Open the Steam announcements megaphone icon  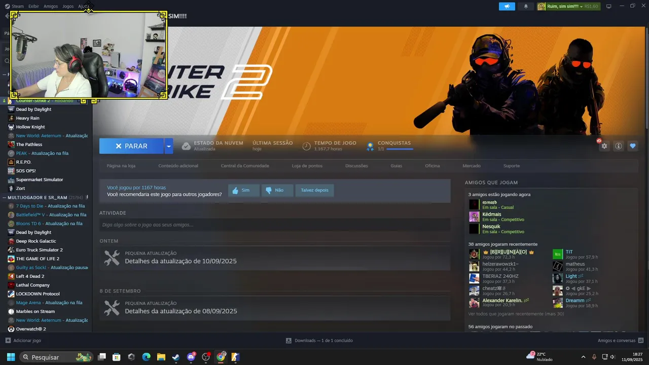coord(507,6)
